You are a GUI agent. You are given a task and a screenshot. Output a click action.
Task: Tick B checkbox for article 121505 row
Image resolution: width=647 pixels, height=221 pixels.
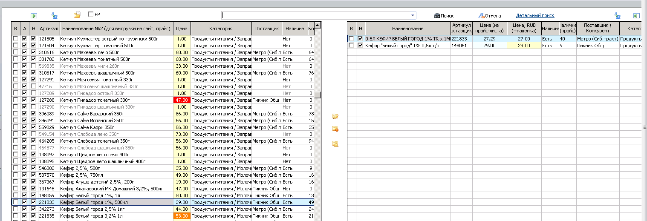pos(15,39)
